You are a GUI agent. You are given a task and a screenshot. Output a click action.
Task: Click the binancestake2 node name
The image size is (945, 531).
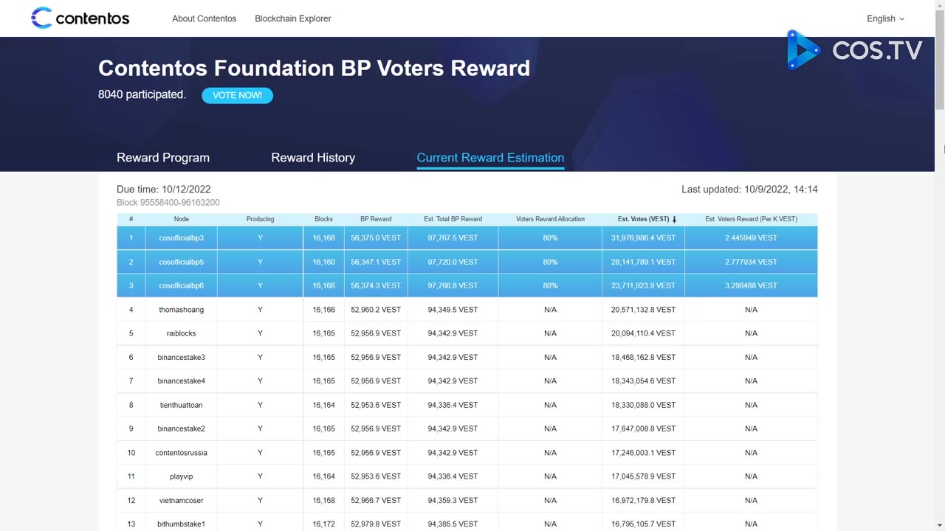(182, 428)
